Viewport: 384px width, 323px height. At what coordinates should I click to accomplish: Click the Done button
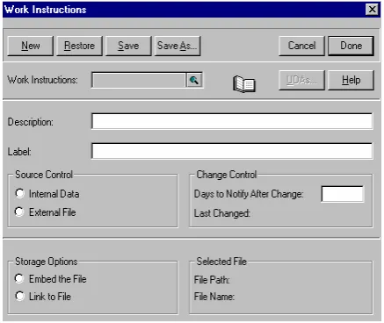tap(351, 46)
